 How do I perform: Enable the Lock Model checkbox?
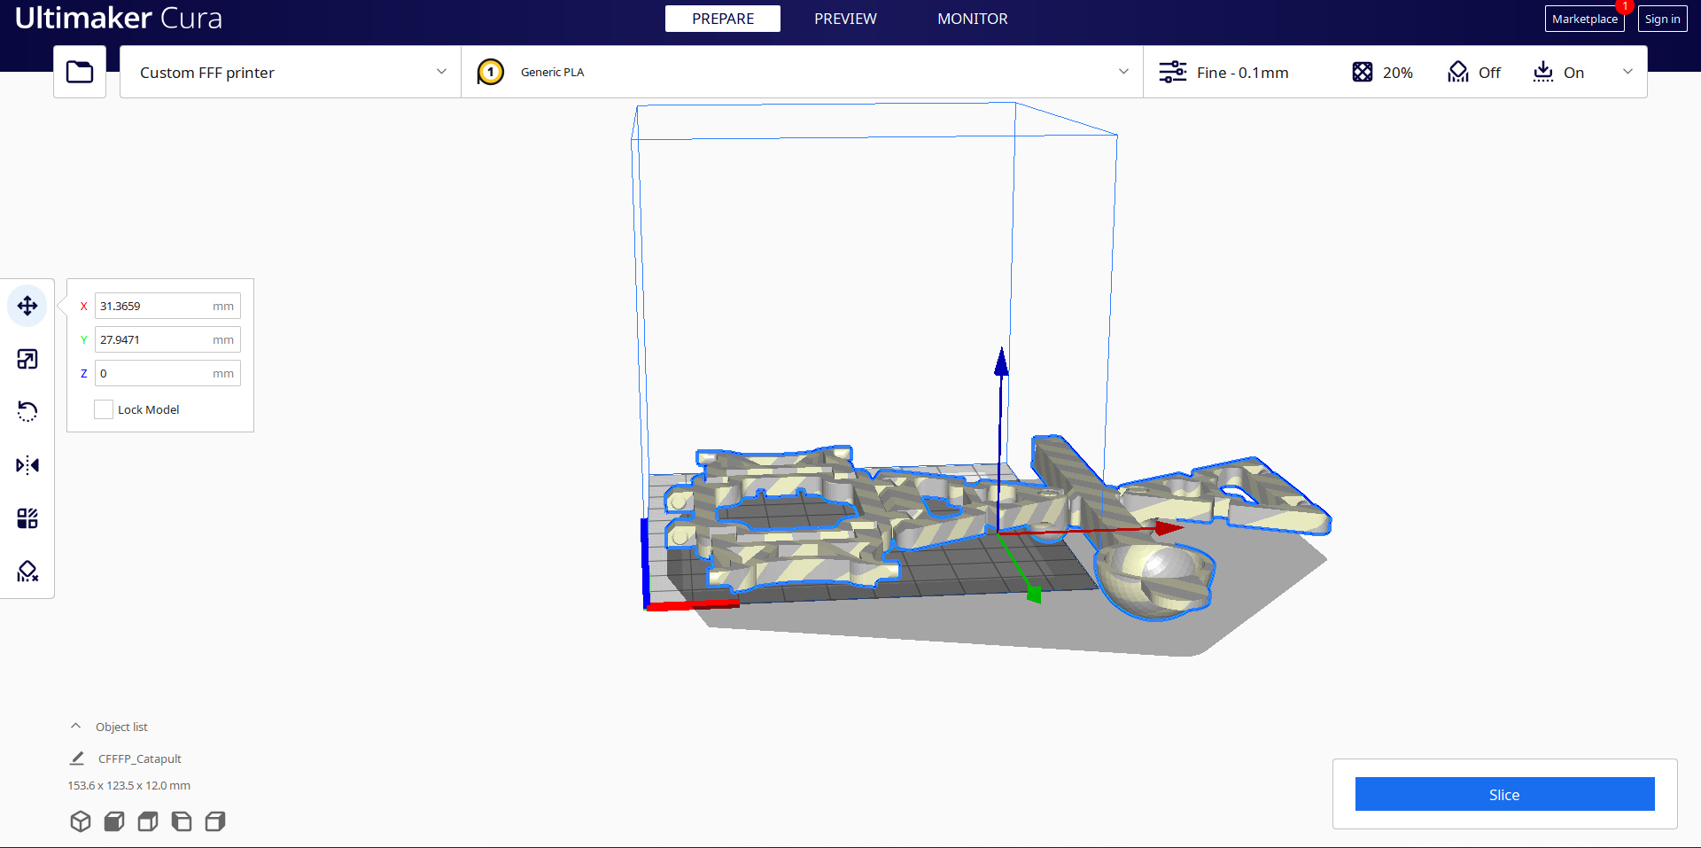click(x=104, y=409)
